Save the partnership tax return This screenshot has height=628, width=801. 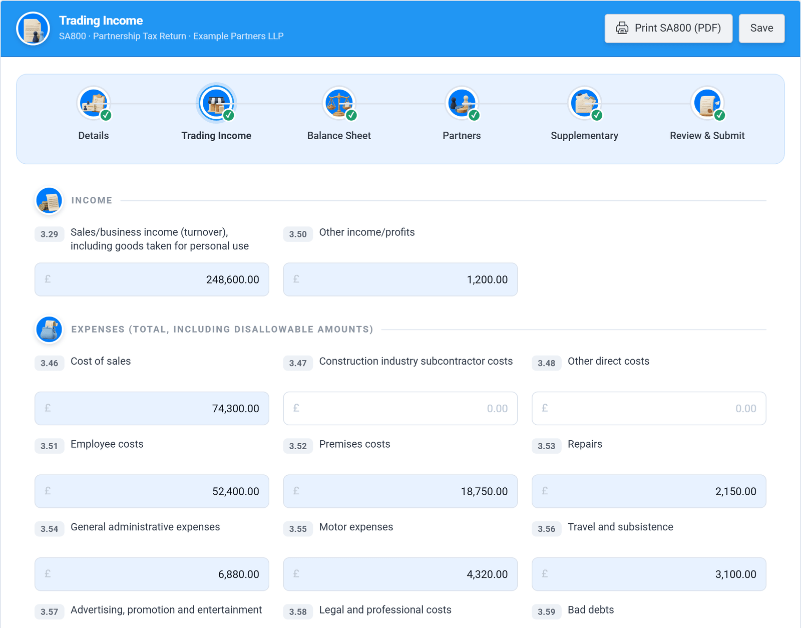pyautogui.click(x=761, y=28)
